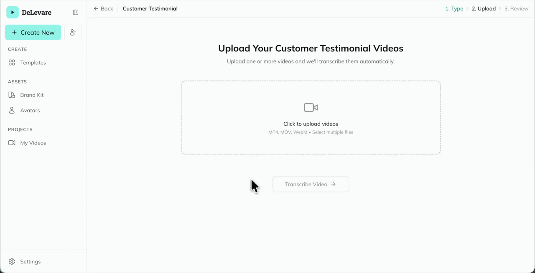535x273 pixels.
Task: Click the back arrow icon
Action: click(96, 8)
